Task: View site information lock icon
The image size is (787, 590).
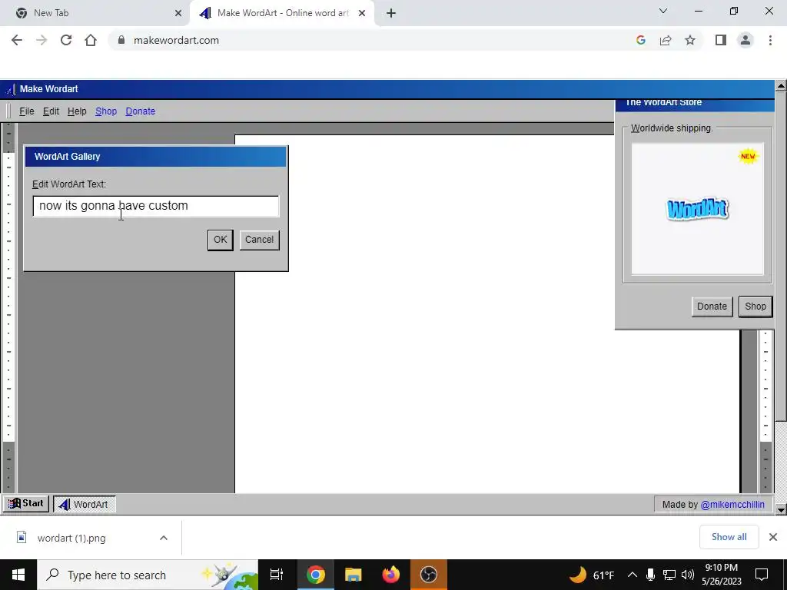Action: coord(121,40)
